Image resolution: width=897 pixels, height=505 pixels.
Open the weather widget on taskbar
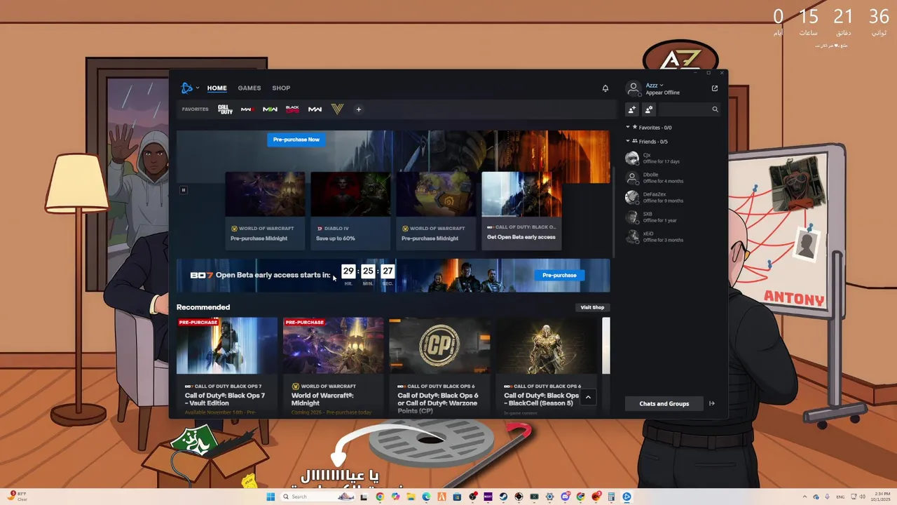(x=18, y=497)
